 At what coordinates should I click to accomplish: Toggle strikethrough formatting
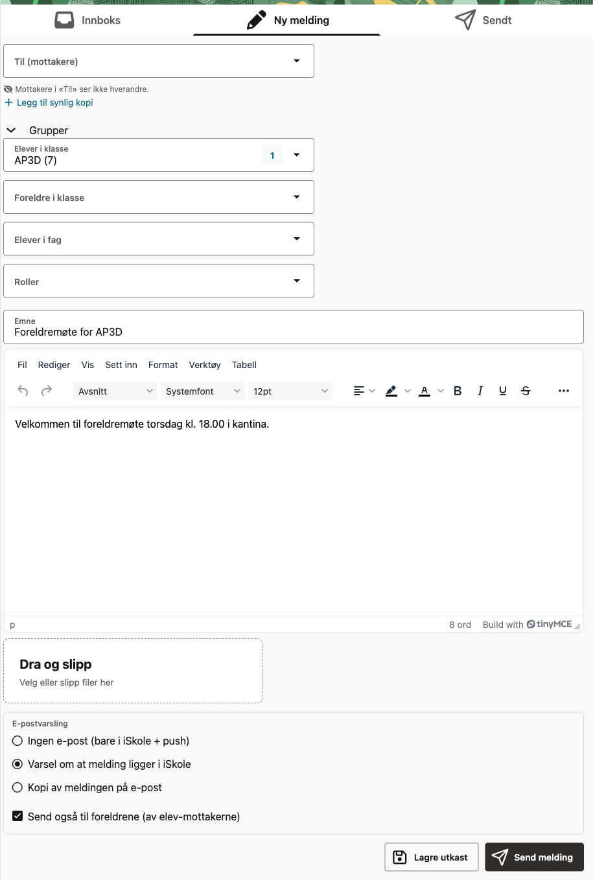point(526,391)
